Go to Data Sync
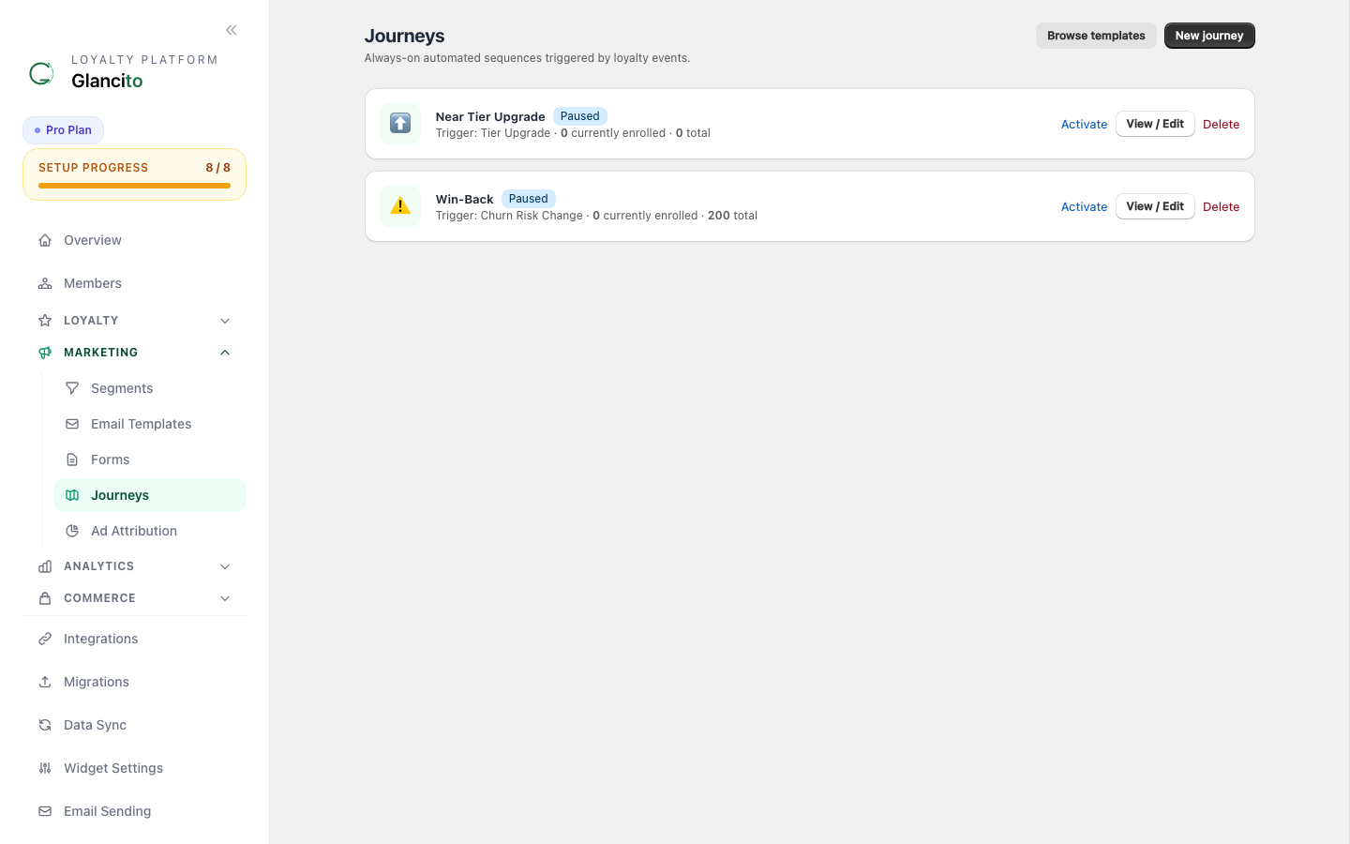Image resolution: width=1350 pixels, height=844 pixels. pyautogui.click(x=135, y=725)
